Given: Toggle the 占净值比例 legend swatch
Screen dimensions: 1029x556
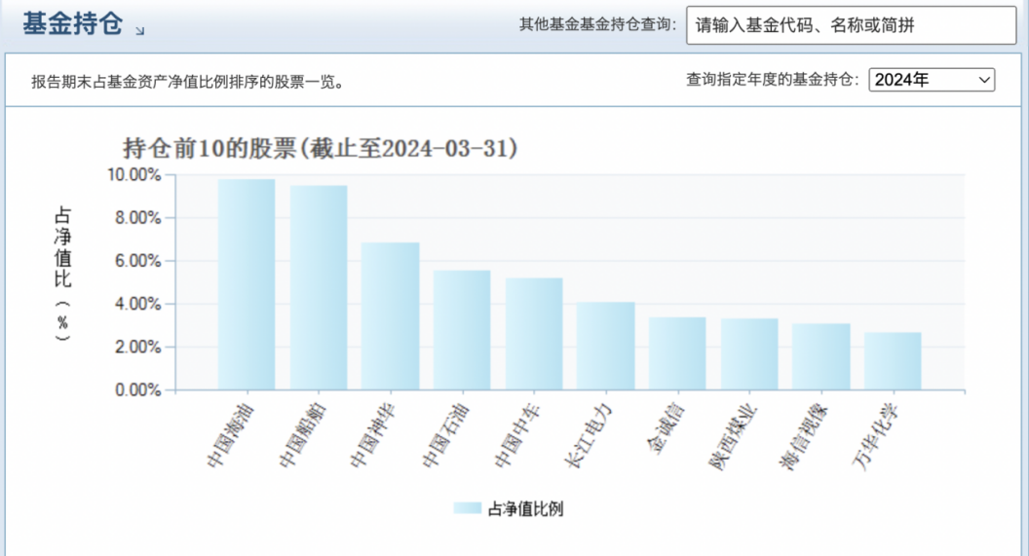Looking at the screenshot, I should pyautogui.click(x=468, y=509).
